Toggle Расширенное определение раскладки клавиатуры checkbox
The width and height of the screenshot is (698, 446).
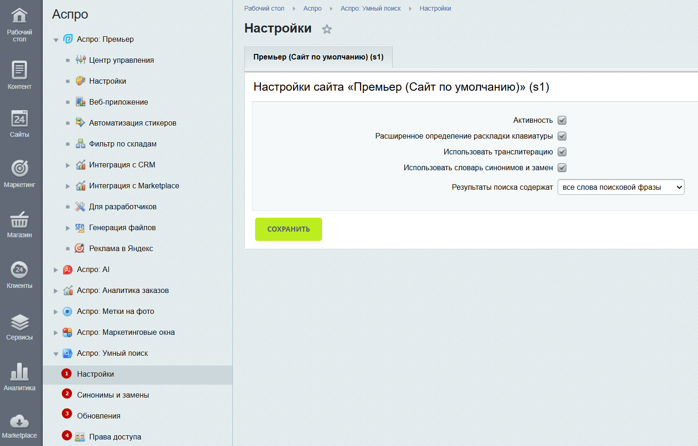[562, 136]
